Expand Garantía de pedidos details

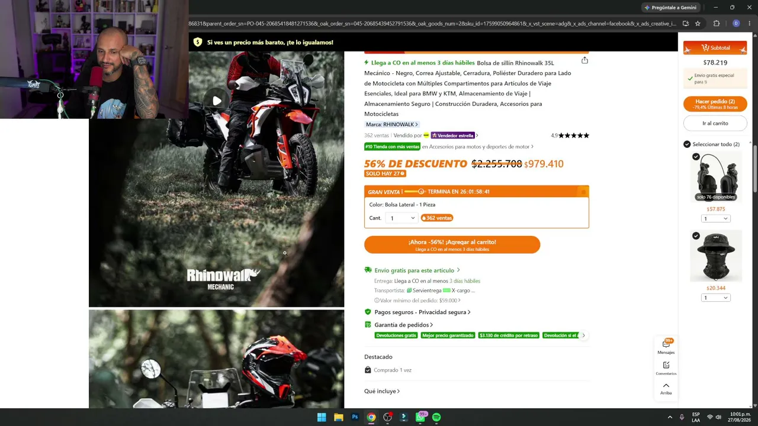[403, 325]
